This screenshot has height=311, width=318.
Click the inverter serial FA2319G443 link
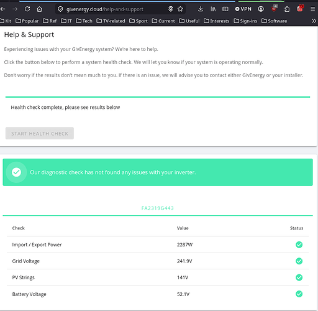[158, 208]
